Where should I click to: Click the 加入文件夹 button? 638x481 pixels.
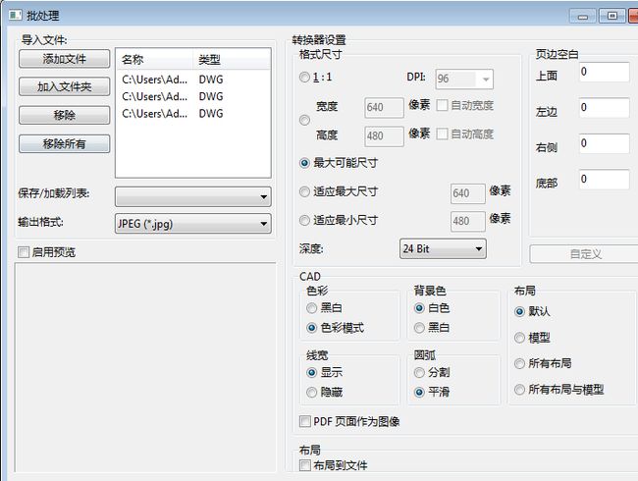64,86
